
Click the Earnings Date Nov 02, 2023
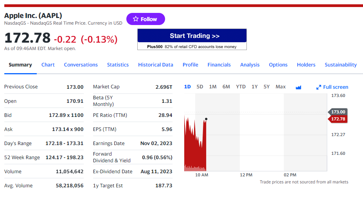(156, 144)
